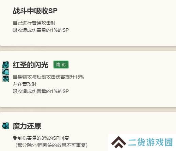
Task: Open the 二货游戏园 watermark link
Action: (x=150, y=142)
